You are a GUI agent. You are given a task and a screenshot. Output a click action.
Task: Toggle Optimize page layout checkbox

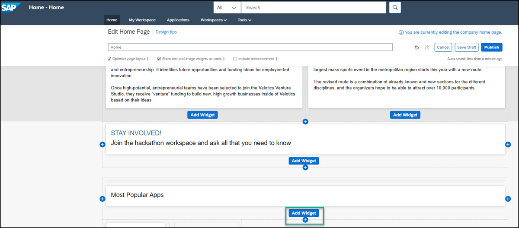109,59
